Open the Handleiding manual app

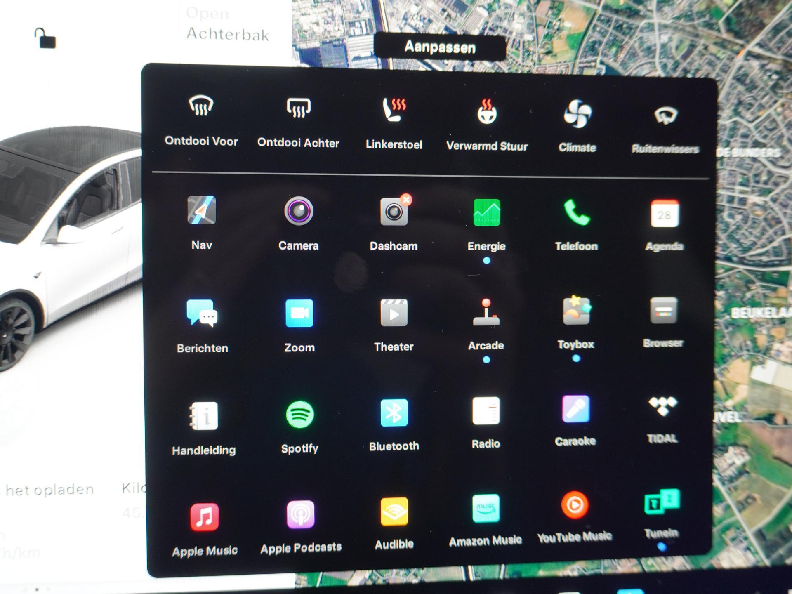pos(203,416)
